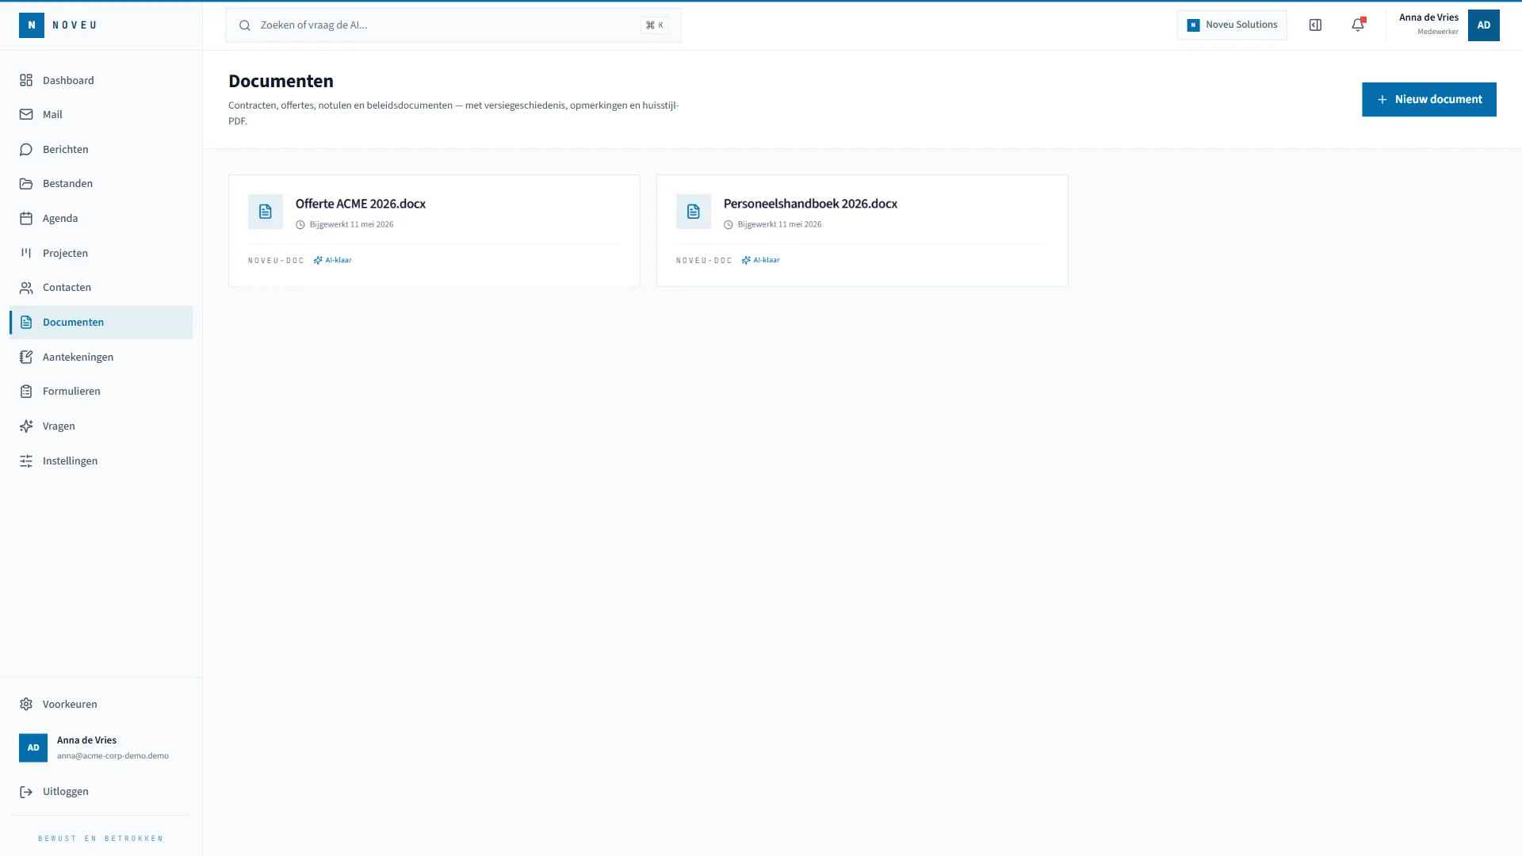Create a Nieuw document
This screenshot has width=1522, height=856.
click(1428, 99)
